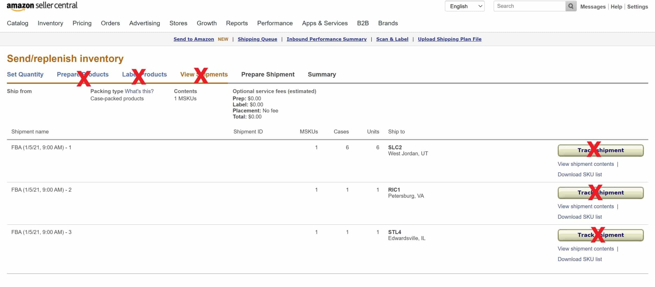Track shipment for SLC2 West Jordan
Image resolution: width=655 pixels, height=287 pixels.
[601, 150]
